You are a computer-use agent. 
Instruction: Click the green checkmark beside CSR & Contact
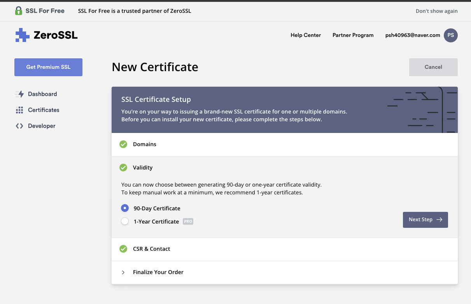[123, 249]
